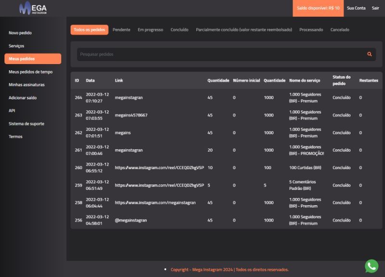
Task: Click the copyright Mega Instagram 2024 link
Action: (230, 270)
